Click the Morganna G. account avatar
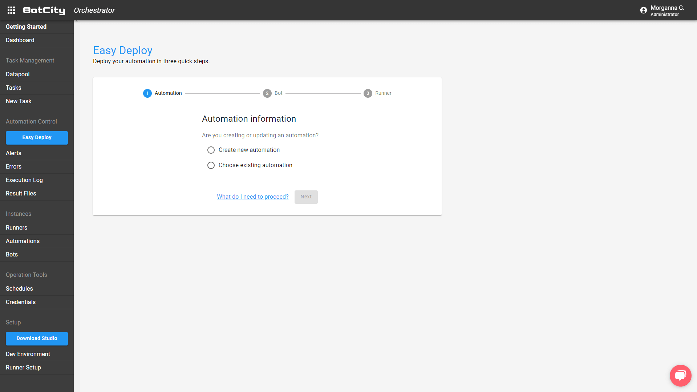697x392 pixels. (x=643, y=10)
